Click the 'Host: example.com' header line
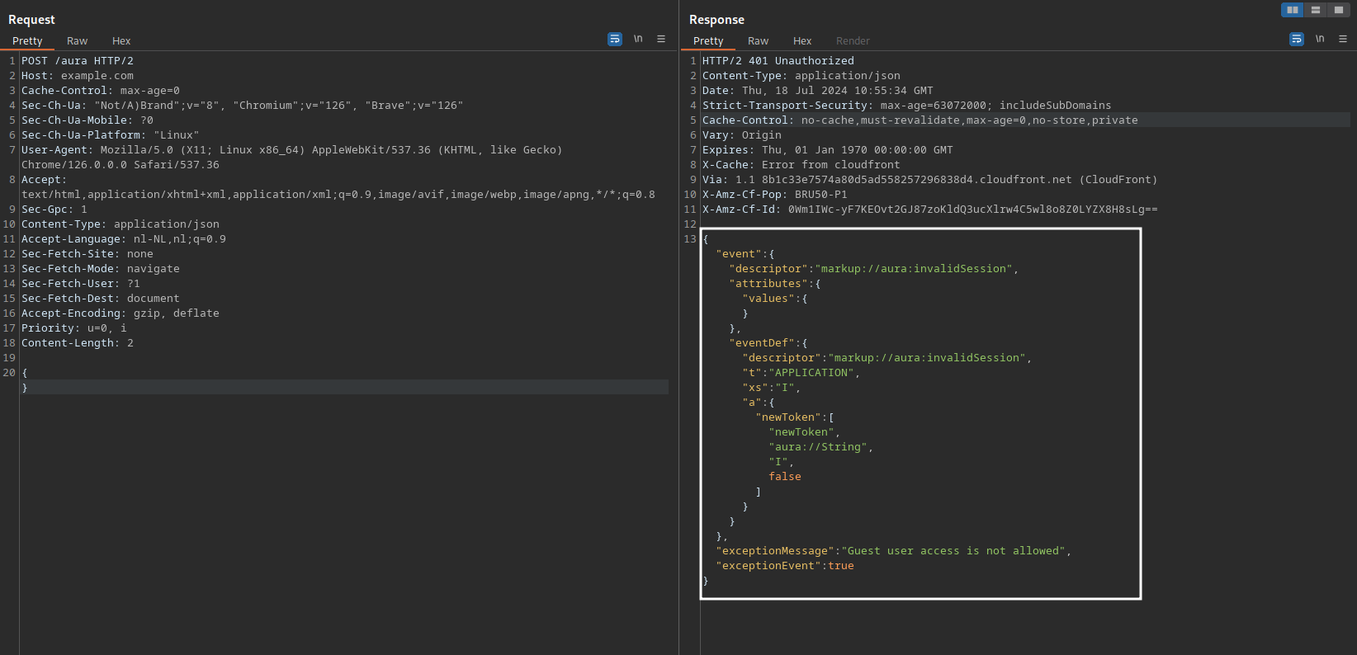Image resolution: width=1357 pixels, height=655 pixels. [x=78, y=76]
